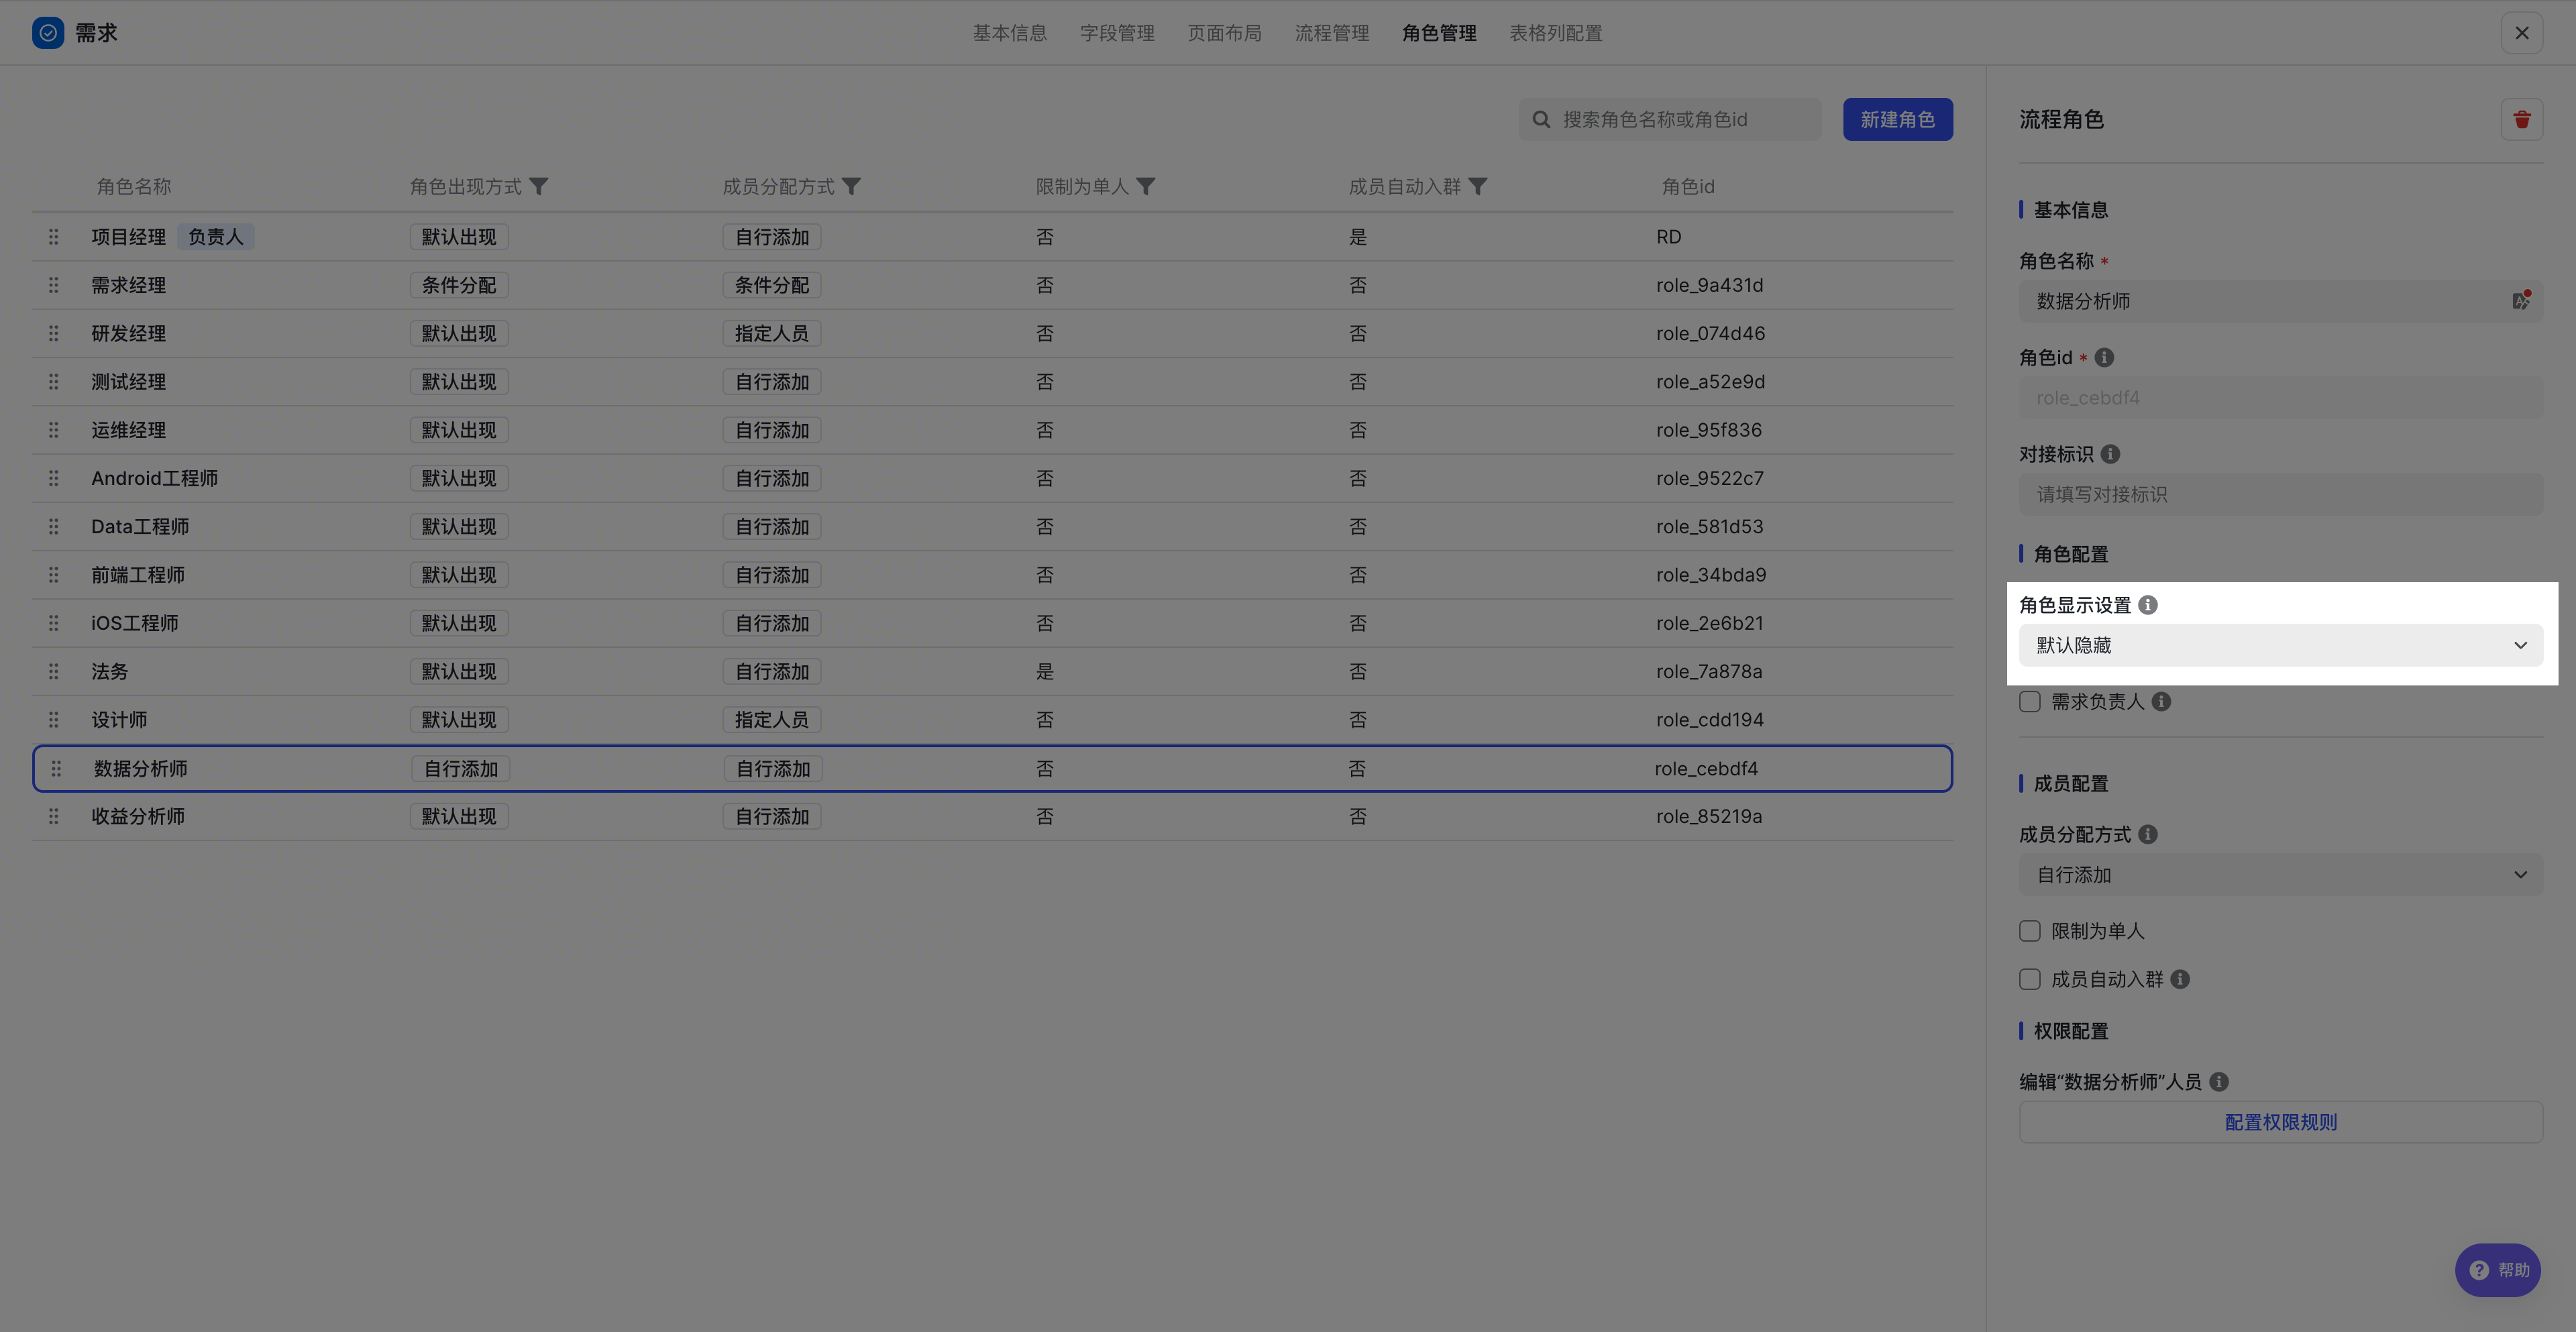Grab drag handle of 收益分析师 row
The image size is (2576, 1332).
click(x=54, y=817)
